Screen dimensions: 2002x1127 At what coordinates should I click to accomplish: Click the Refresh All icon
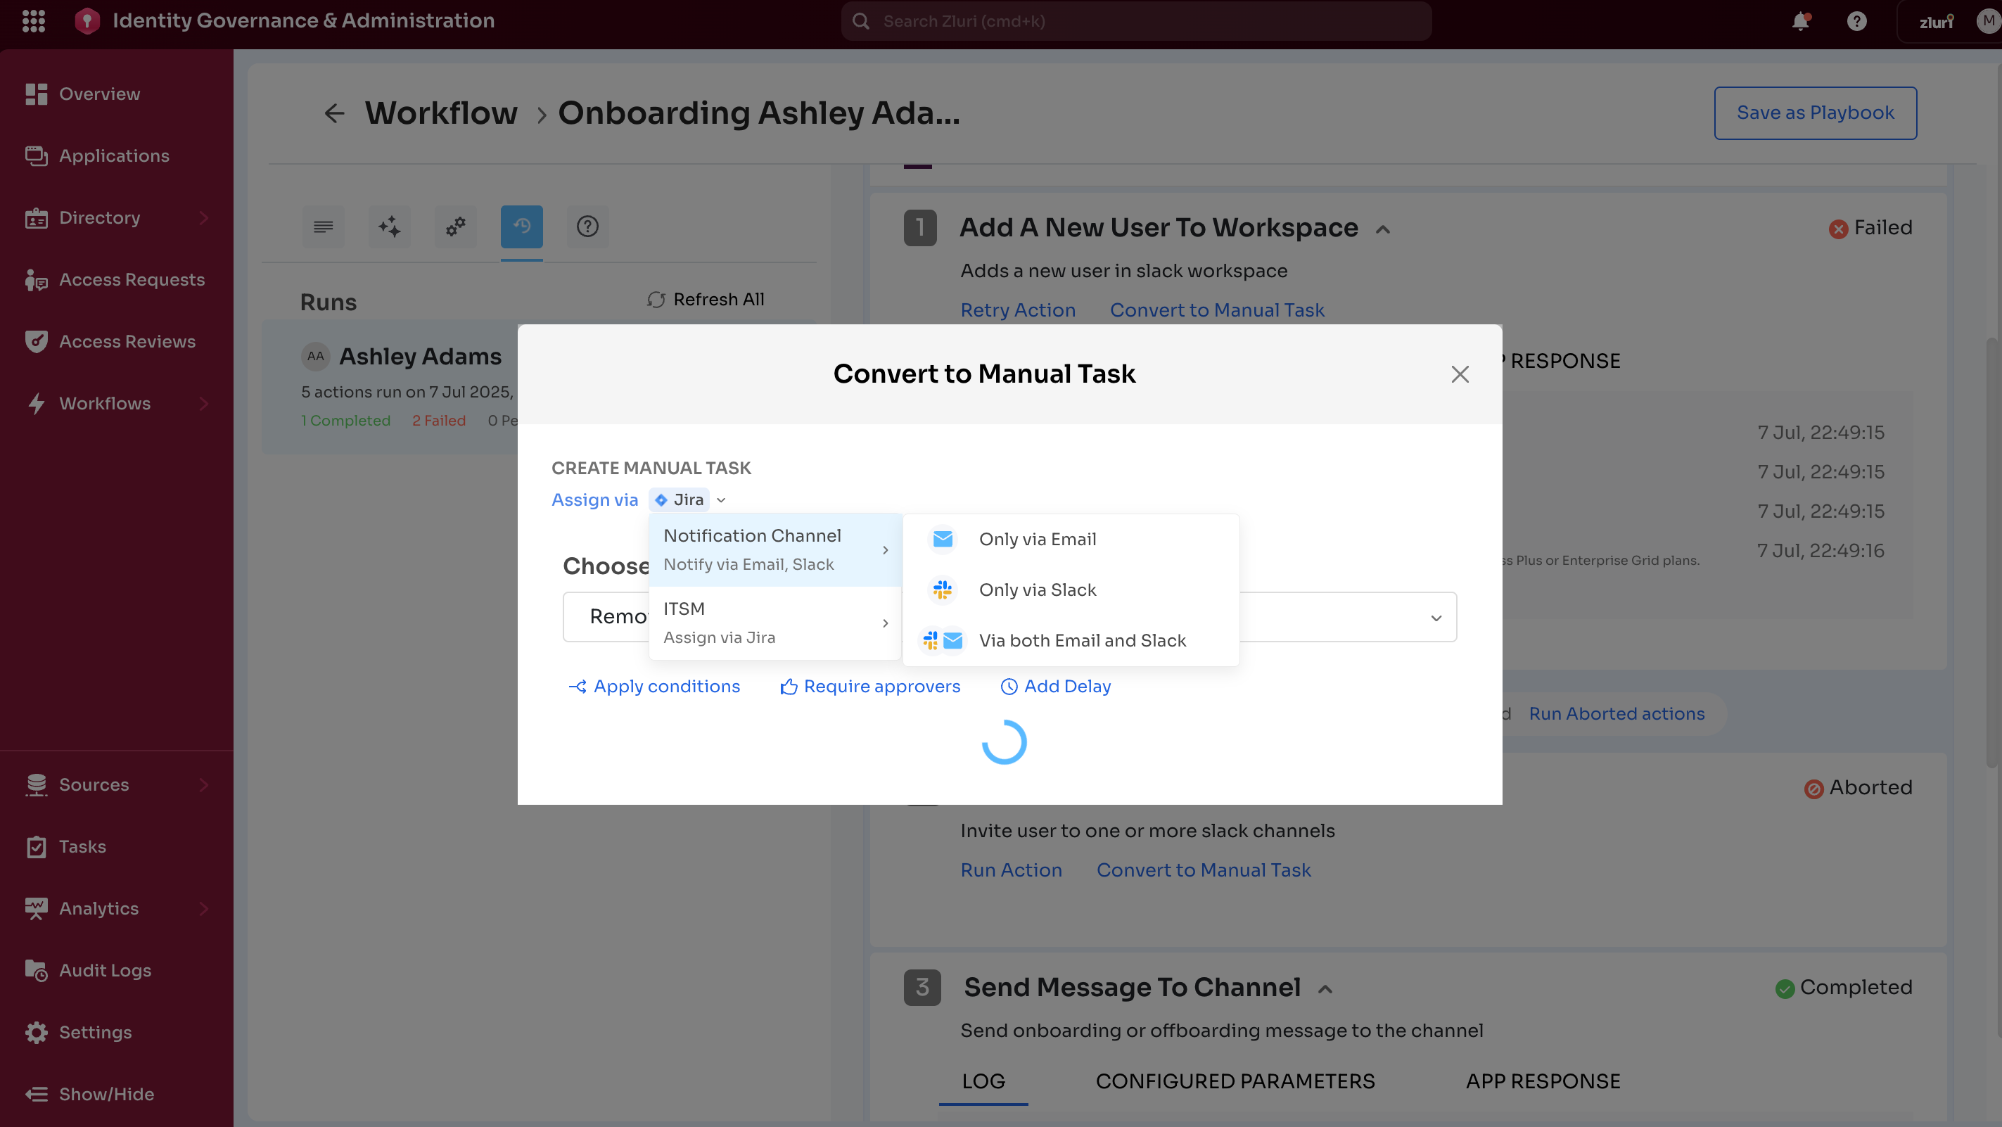point(657,300)
